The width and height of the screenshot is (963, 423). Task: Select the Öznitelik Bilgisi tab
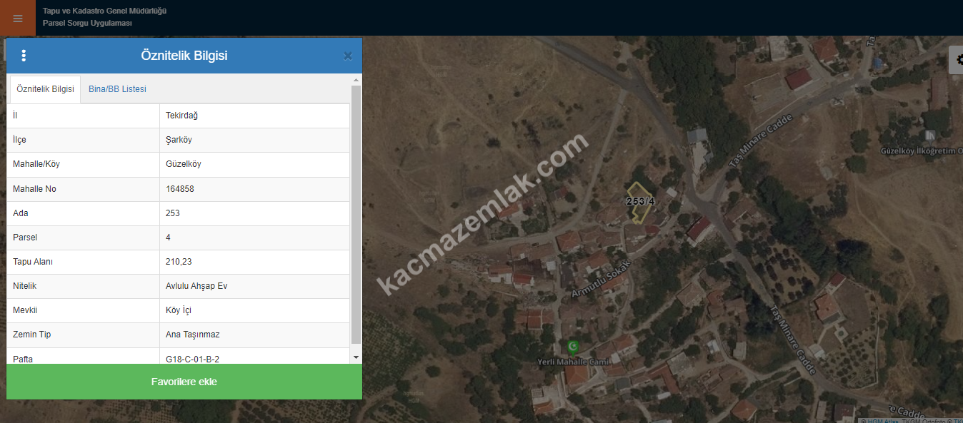45,89
